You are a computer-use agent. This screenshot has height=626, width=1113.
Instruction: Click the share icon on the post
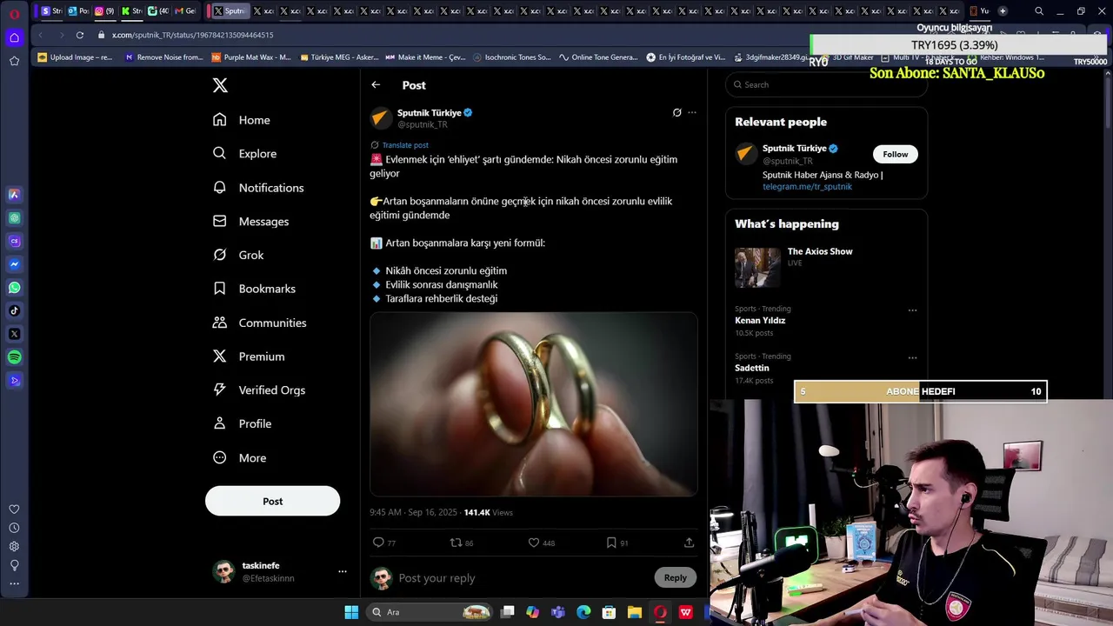689,543
